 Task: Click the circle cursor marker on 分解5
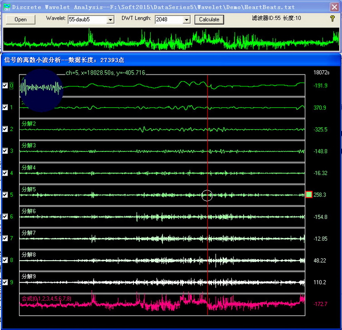(207, 195)
